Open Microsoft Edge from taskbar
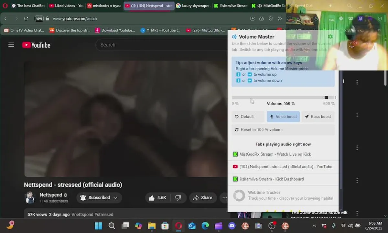 [205, 226]
